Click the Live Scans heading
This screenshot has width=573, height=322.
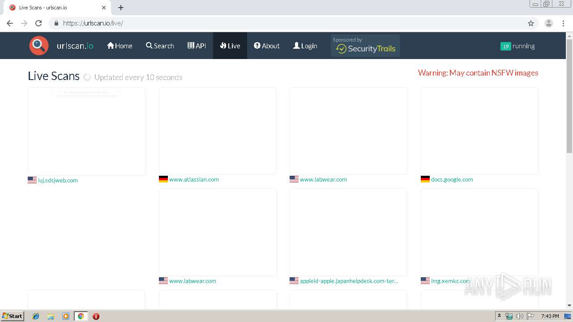pyautogui.click(x=54, y=76)
